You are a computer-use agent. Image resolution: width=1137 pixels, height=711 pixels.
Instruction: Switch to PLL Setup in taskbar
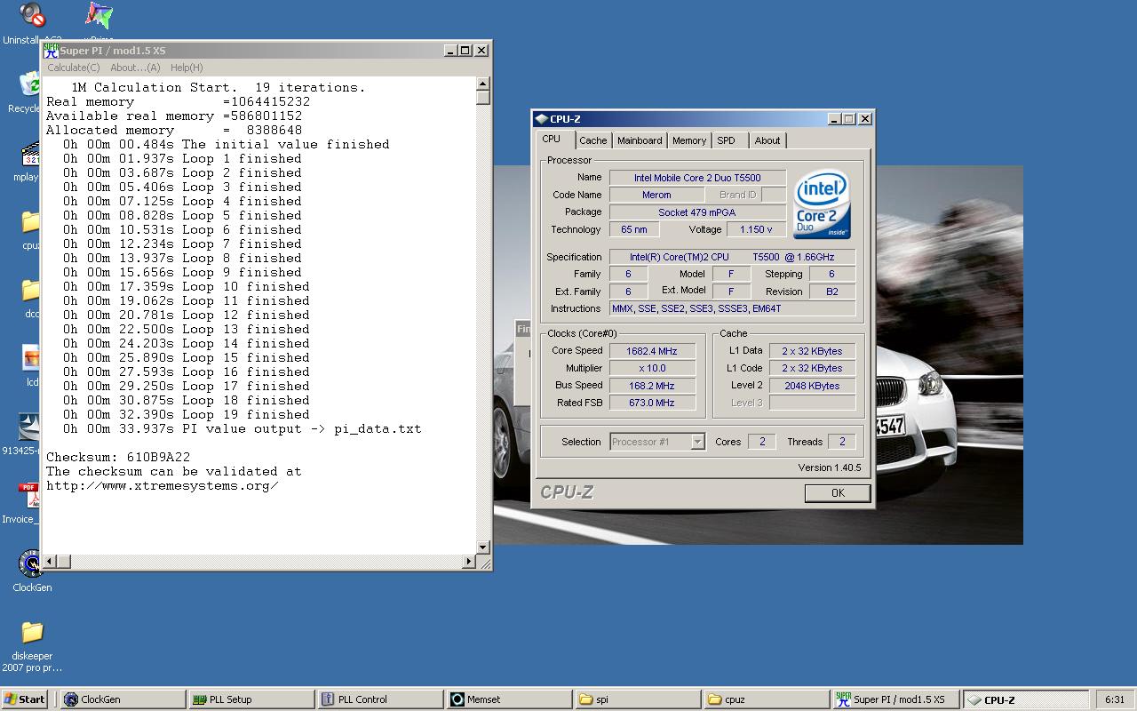coord(252,699)
